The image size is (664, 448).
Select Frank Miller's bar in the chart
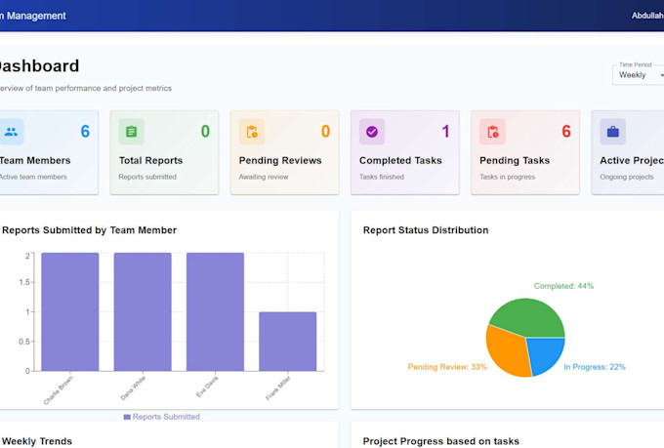(x=287, y=342)
